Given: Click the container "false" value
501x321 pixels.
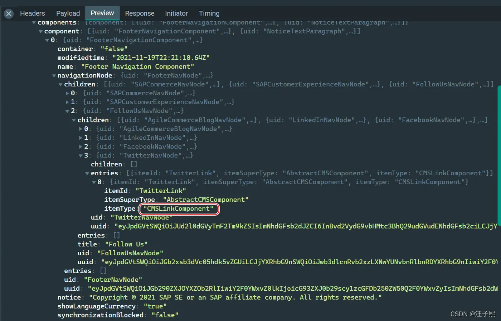Looking at the screenshot, I should click(114, 49).
